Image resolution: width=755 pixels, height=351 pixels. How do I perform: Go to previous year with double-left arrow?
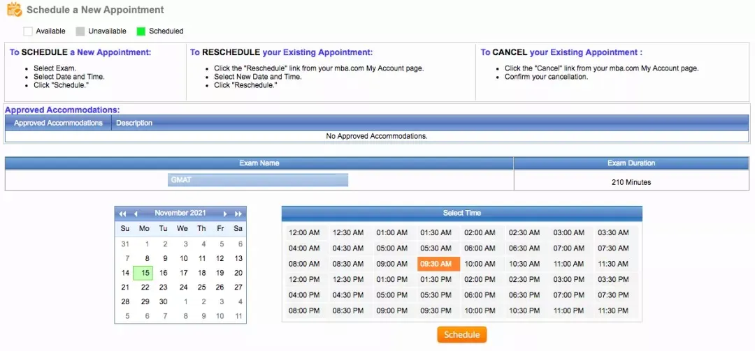[122, 214]
